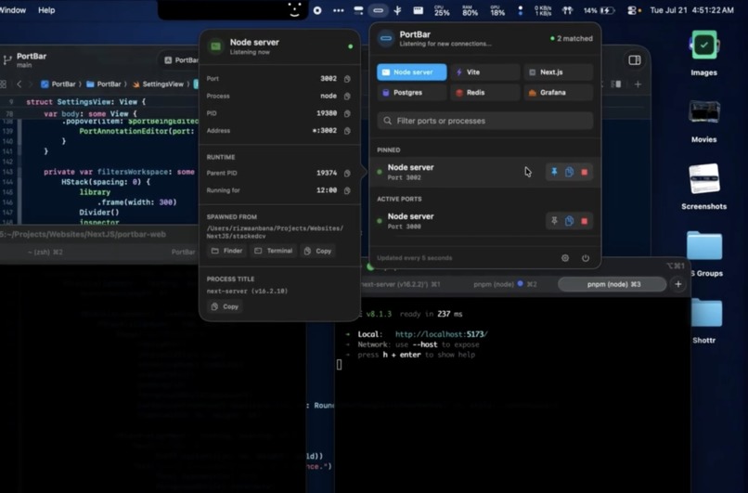Copy the process title next-server
This screenshot has height=493, width=748.
[x=225, y=306]
